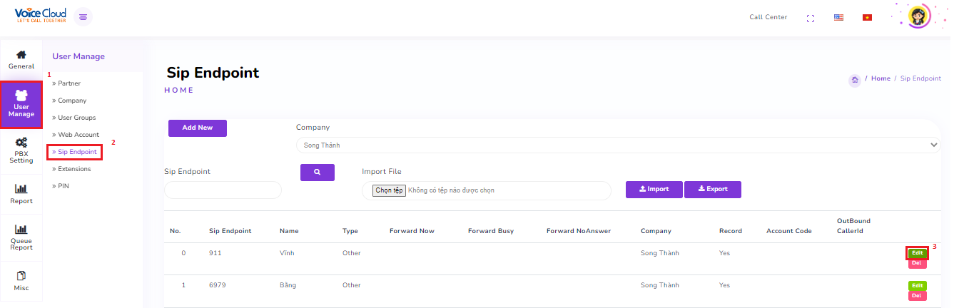Click the Export button
Viewport: 959px width, 308px height.
tap(713, 189)
